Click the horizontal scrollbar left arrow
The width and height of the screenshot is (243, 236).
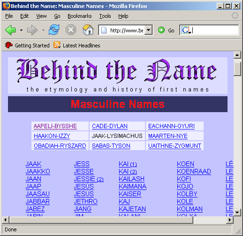click(x=6, y=220)
